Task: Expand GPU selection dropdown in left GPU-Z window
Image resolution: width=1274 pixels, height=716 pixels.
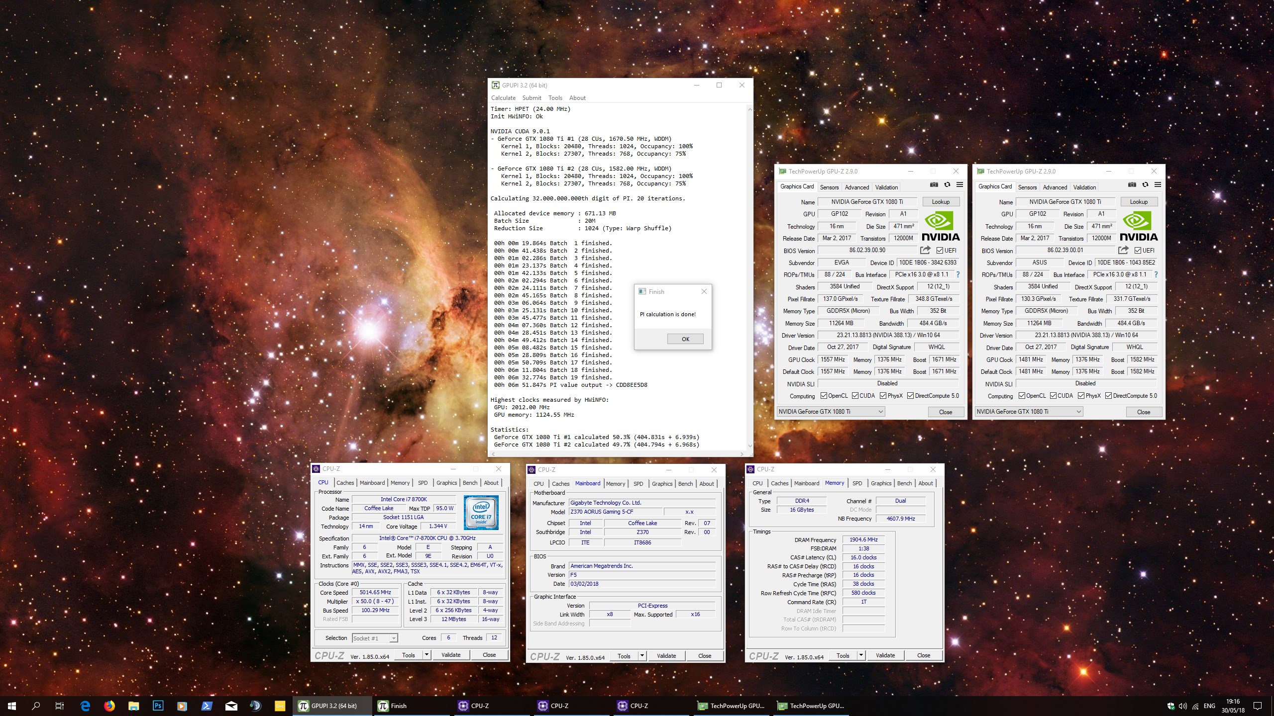Action: pos(831,411)
